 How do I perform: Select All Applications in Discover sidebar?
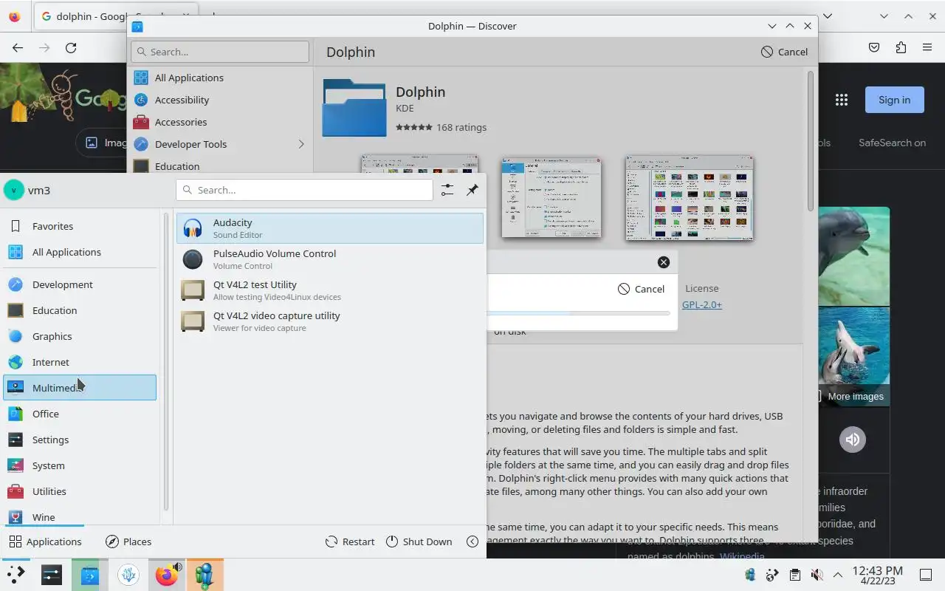tap(220, 78)
